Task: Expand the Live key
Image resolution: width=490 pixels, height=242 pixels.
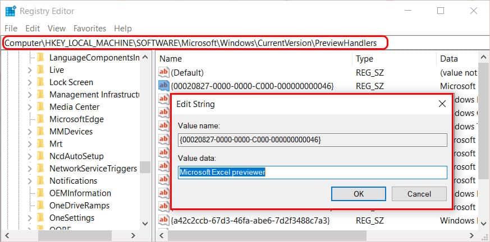Action: [x=30, y=70]
